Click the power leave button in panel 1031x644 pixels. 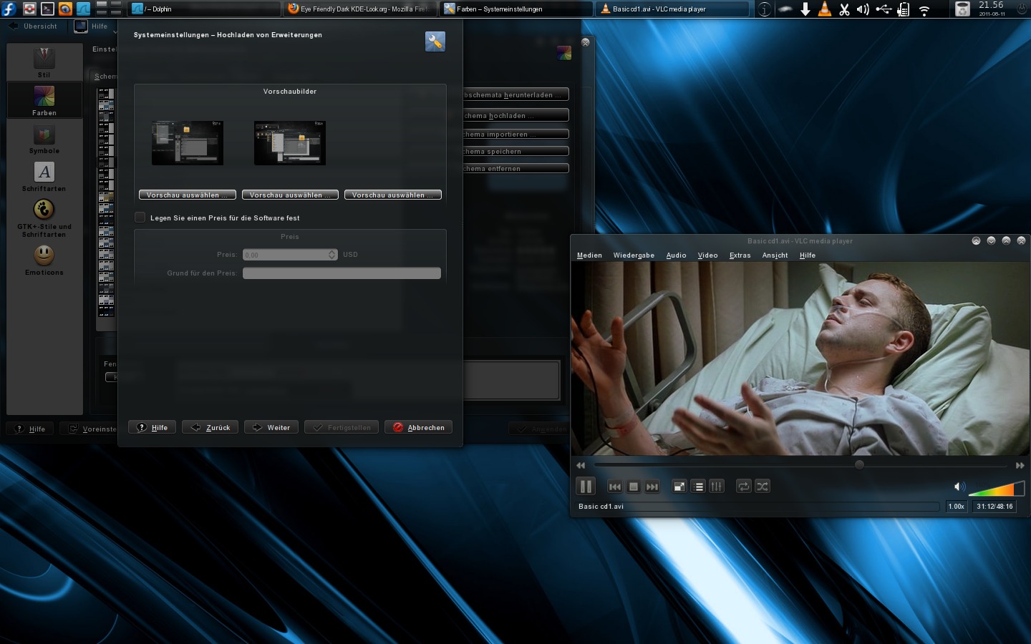coord(1022,9)
